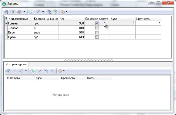This screenshot has height=115, width=176.
Task: Enable main currency checkbox for Евро
Action: (97, 33)
